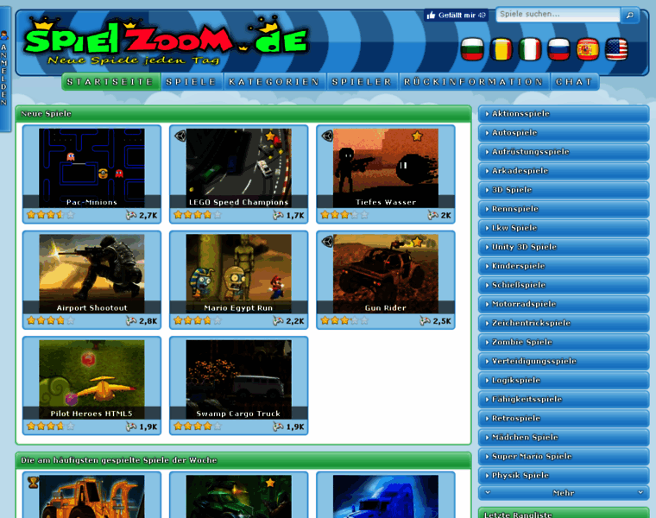Click the favorite star on Tiefes Wasser
Viewport: 656px width, 518px height.
point(417,136)
